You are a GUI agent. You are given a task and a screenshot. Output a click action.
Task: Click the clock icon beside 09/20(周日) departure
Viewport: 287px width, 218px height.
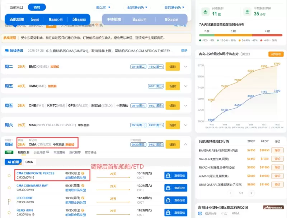[x=83, y=173]
